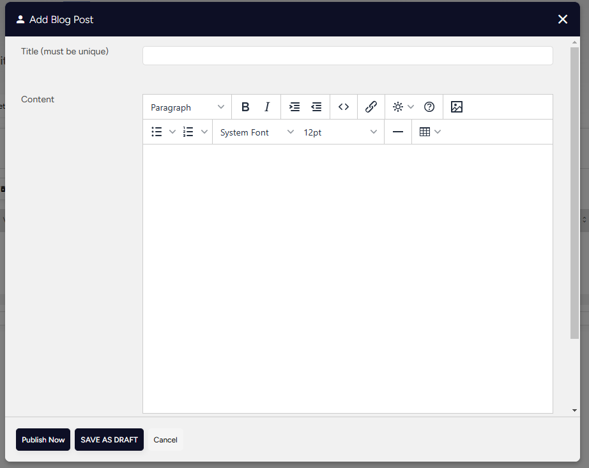The width and height of the screenshot is (589, 468).
Task: Open the editor help icon
Action: click(x=429, y=107)
